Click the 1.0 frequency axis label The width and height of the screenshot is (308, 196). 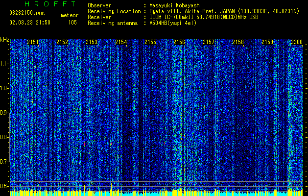4,88
